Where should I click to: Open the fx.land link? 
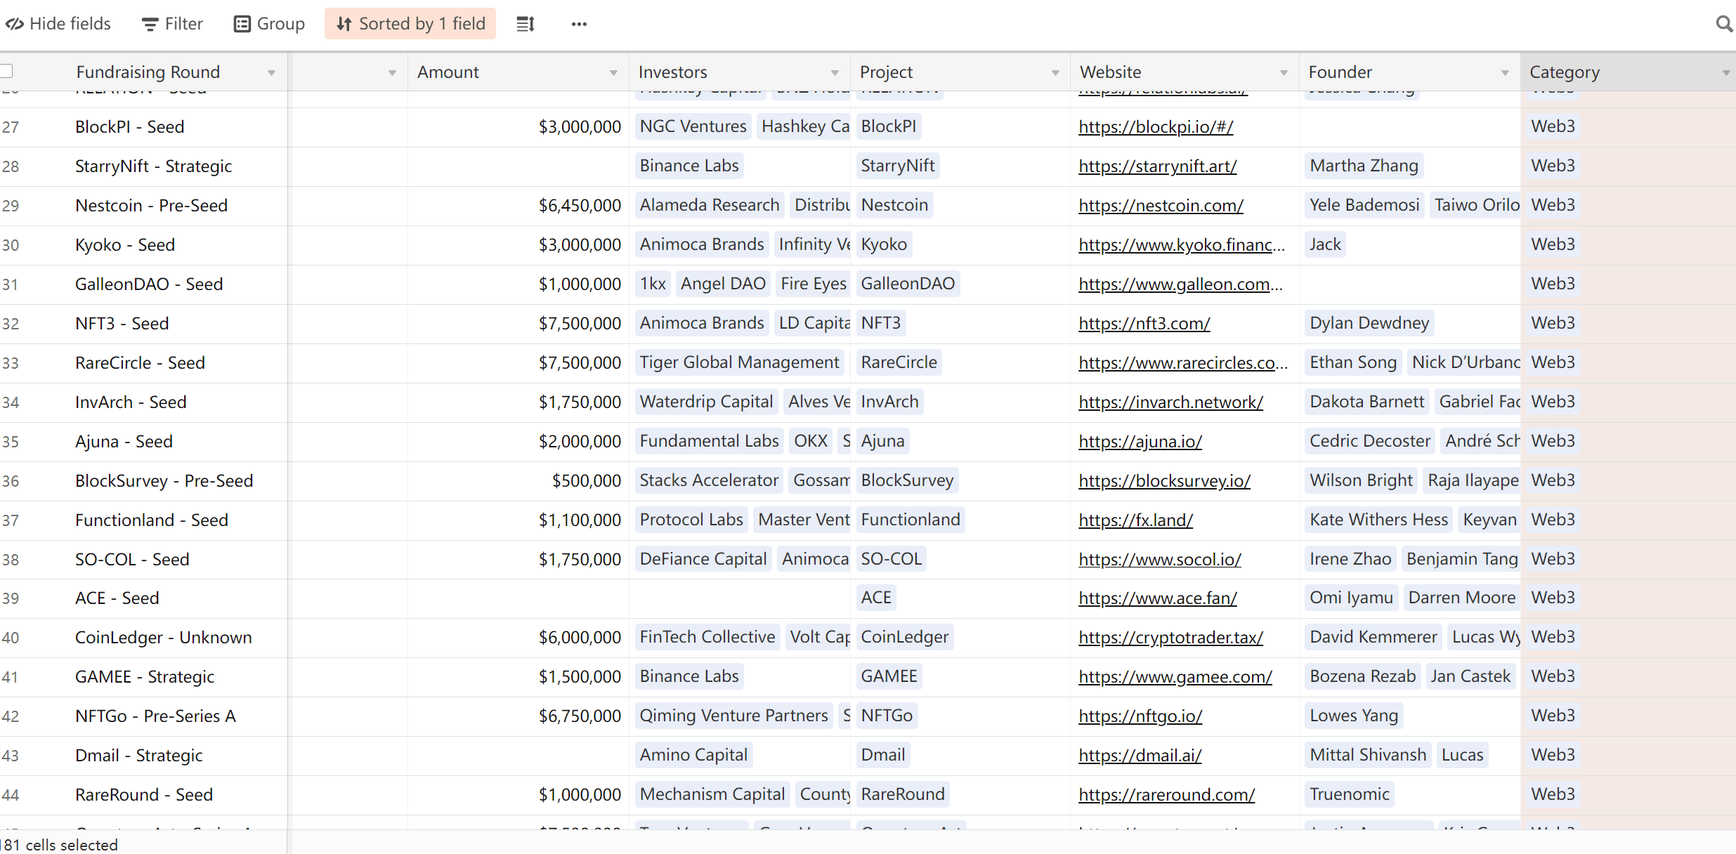click(x=1135, y=520)
